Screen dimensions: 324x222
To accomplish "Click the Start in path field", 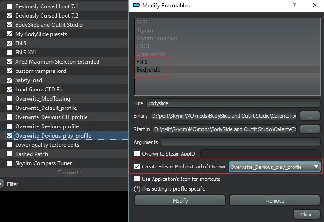I will [225, 129].
